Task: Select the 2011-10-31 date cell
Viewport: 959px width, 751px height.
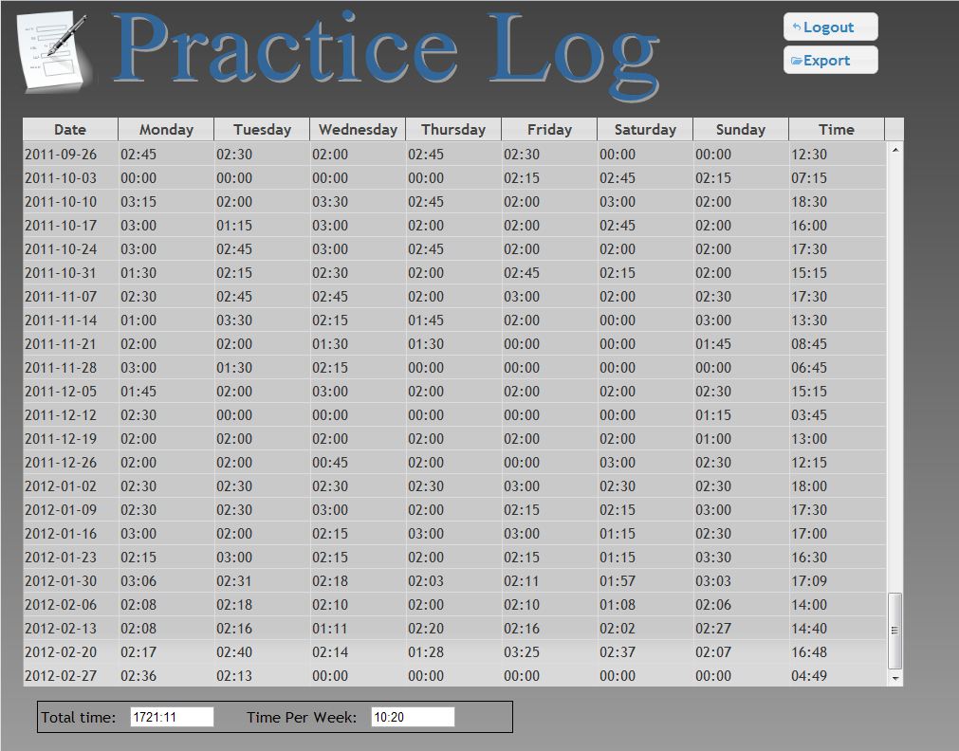Action: (x=70, y=273)
